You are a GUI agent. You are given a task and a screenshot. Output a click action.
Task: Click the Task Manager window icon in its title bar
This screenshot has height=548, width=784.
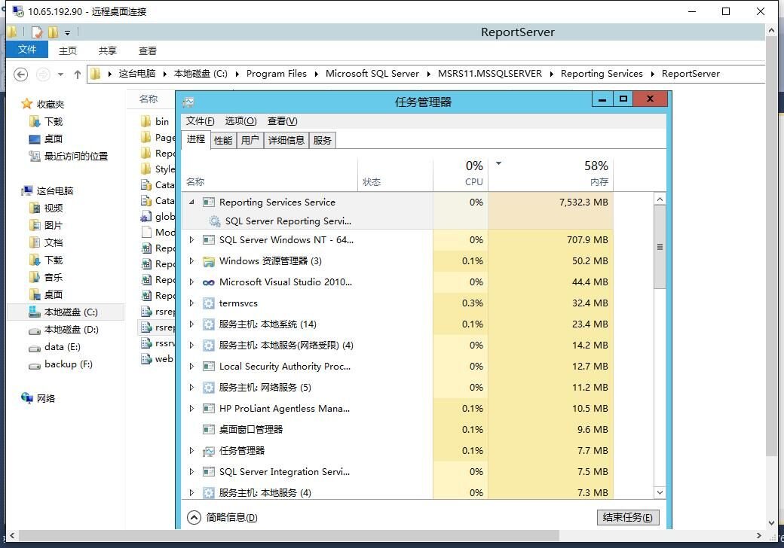pyautogui.click(x=188, y=101)
